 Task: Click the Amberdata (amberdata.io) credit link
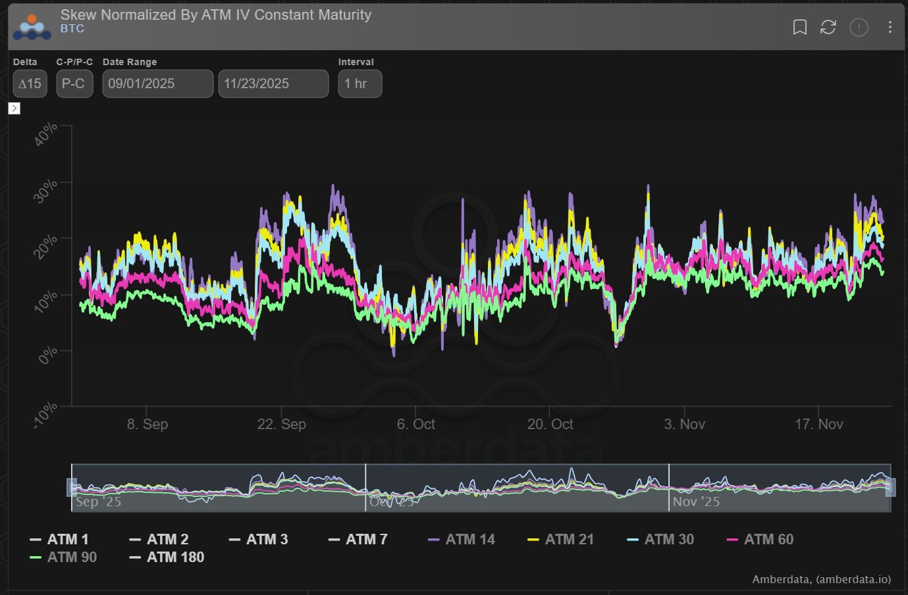pyautogui.click(x=821, y=579)
